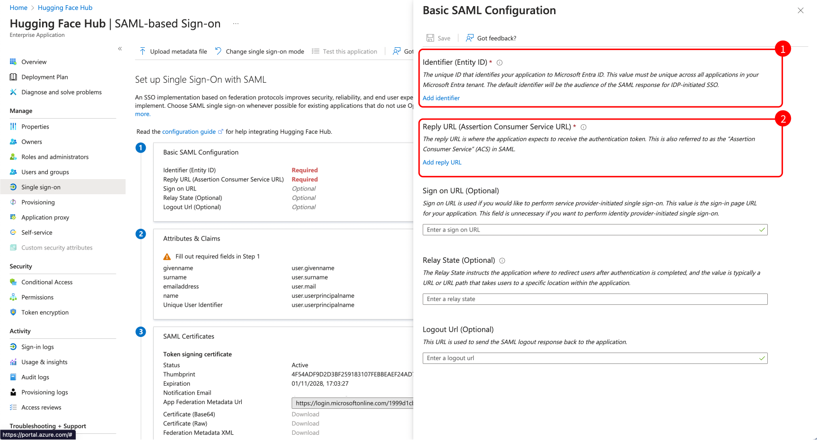The width and height of the screenshot is (817, 440).
Task: Open Conditional Access in the Security section
Action: click(47, 282)
